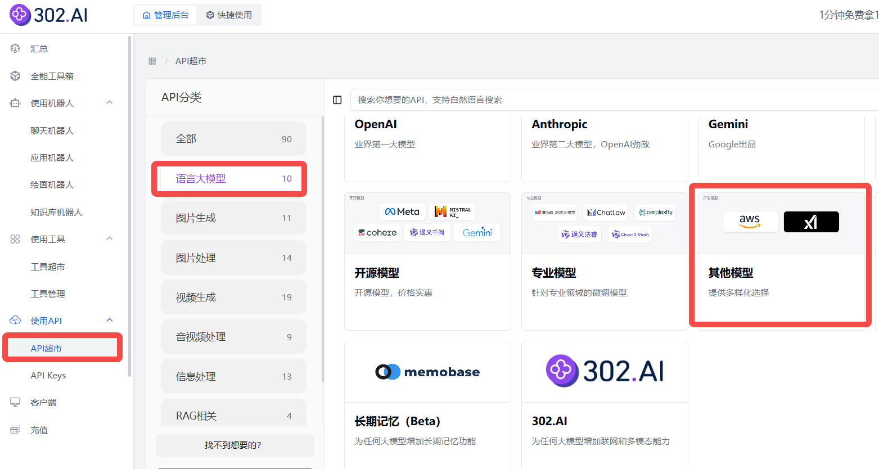Select the 信息处理 category
Viewport: 879px width, 469px height.
(x=233, y=376)
